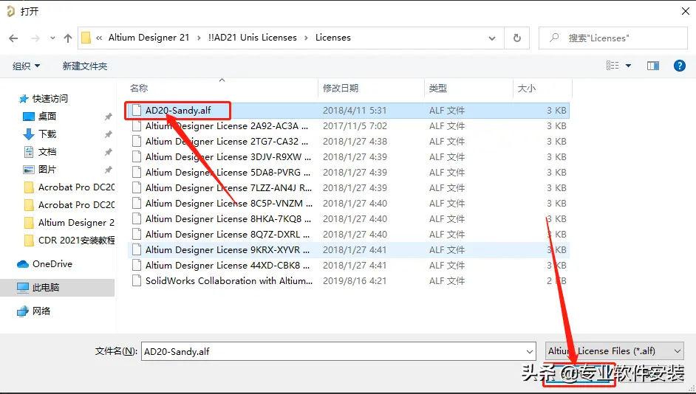Open view options dropdown arrow
Image resolution: width=696 pixels, height=394 pixels.
tap(629, 66)
